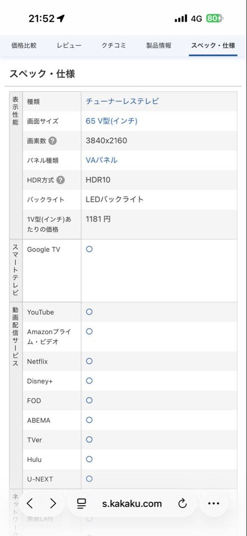Select the スペック・仕様 tab

point(213,46)
